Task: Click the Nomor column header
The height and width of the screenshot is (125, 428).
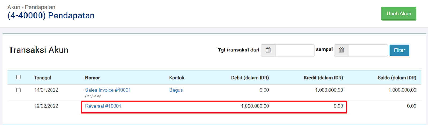Action: [92, 78]
